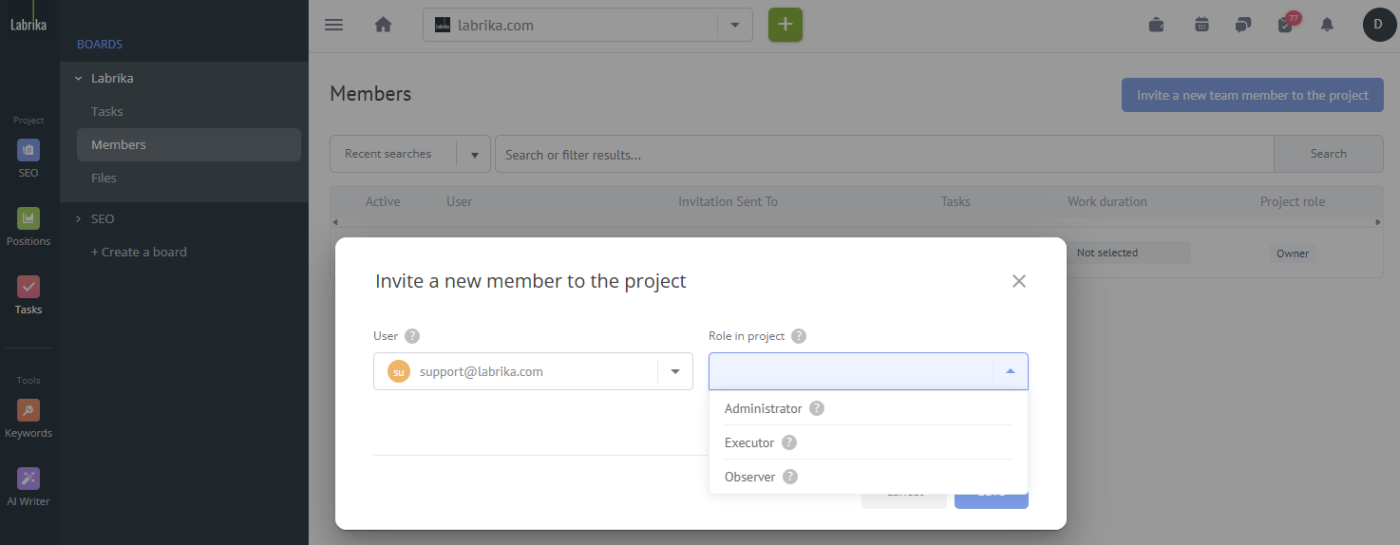Viewport: 1400px width, 545px height.
Task: Toggle the hamburger menu icon
Action: pyautogui.click(x=334, y=25)
